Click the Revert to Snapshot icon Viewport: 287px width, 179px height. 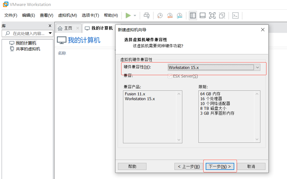tap(170, 16)
